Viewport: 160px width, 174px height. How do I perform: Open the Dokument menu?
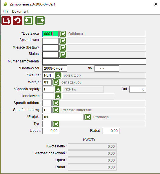pyautogui.click(x=20, y=12)
